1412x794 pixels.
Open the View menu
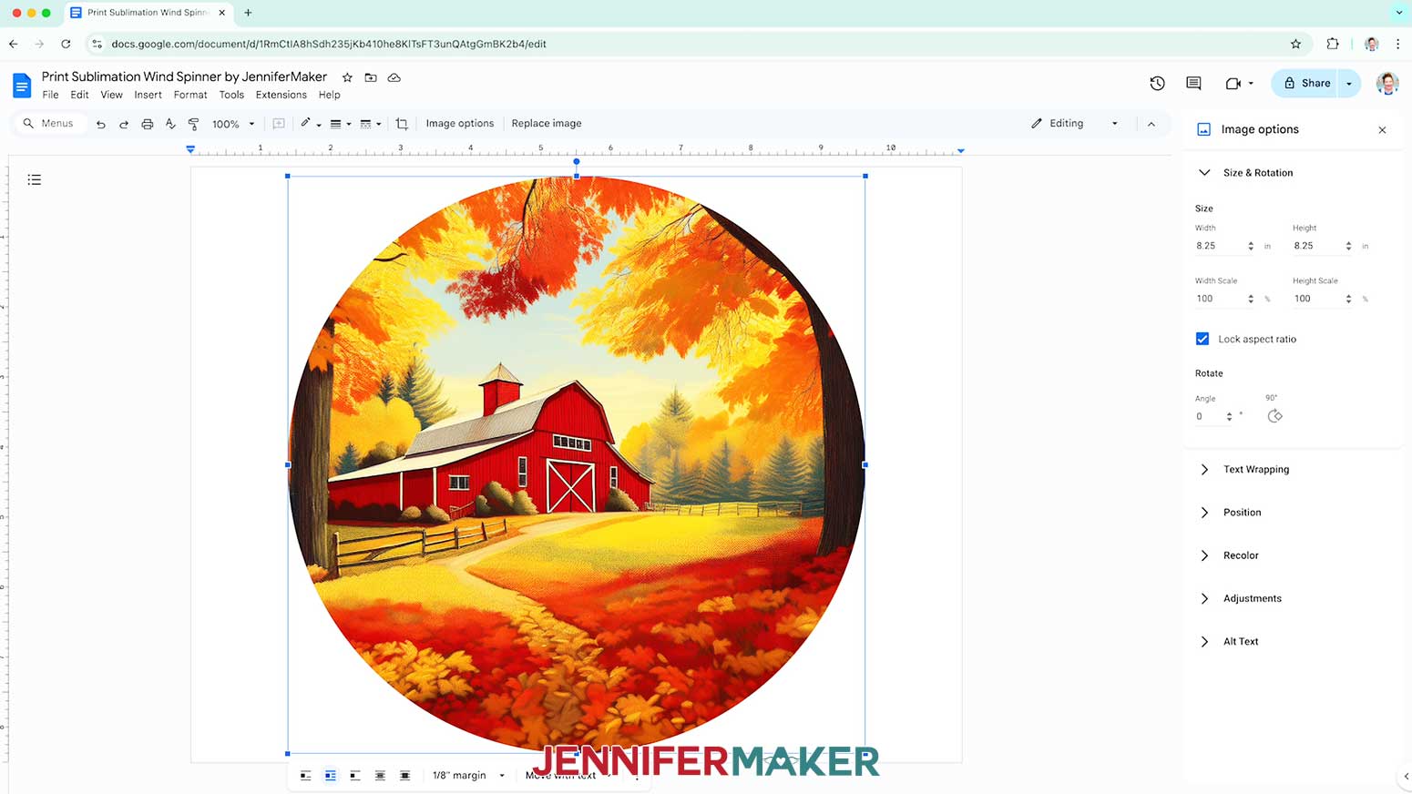coord(111,95)
